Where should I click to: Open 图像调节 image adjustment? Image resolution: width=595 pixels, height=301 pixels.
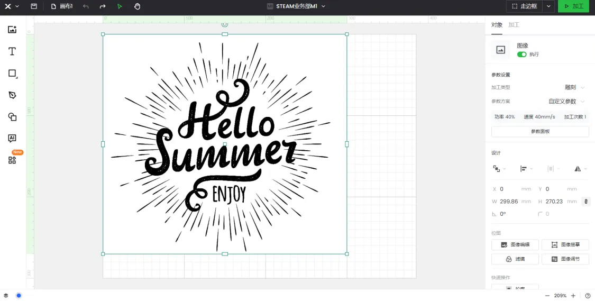(565, 259)
